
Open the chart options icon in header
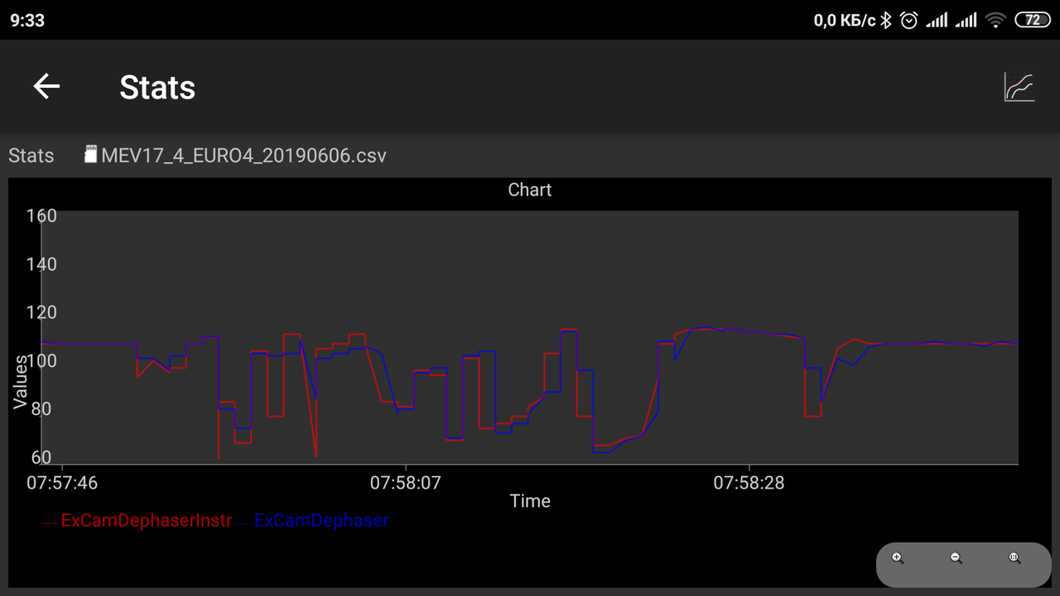[1019, 87]
